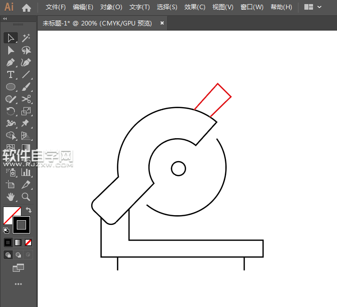
Task: Select the Direct Selection tool
Action: click(x=11, y=50)
